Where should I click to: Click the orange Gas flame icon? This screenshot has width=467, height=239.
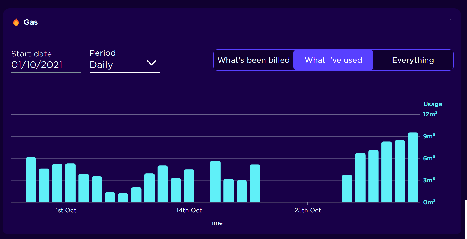(x=16, y=22)
